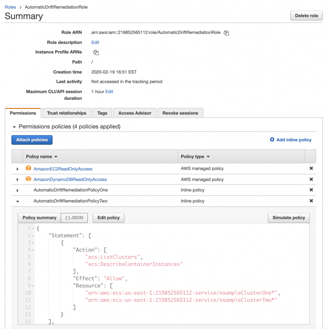Image resolution: width=328 pixels, height=329 pixels.
Task: Click Add inline policy link
Action: point(294,140)
